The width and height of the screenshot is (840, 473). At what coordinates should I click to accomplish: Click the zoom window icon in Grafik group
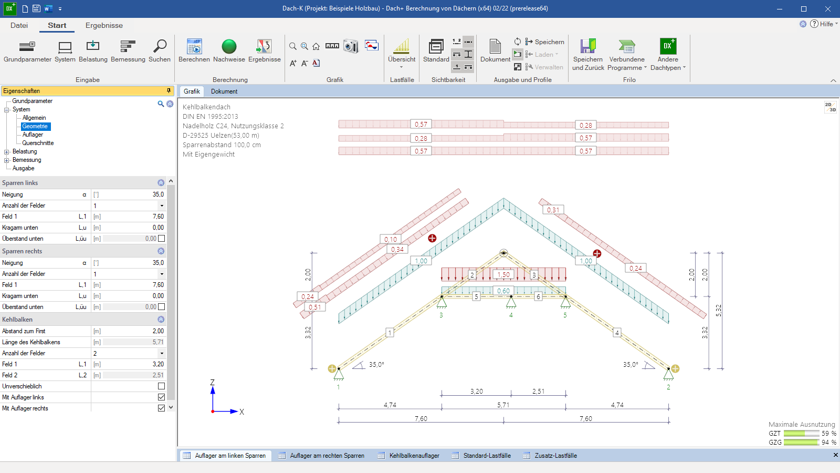click(x=304, y=46)
